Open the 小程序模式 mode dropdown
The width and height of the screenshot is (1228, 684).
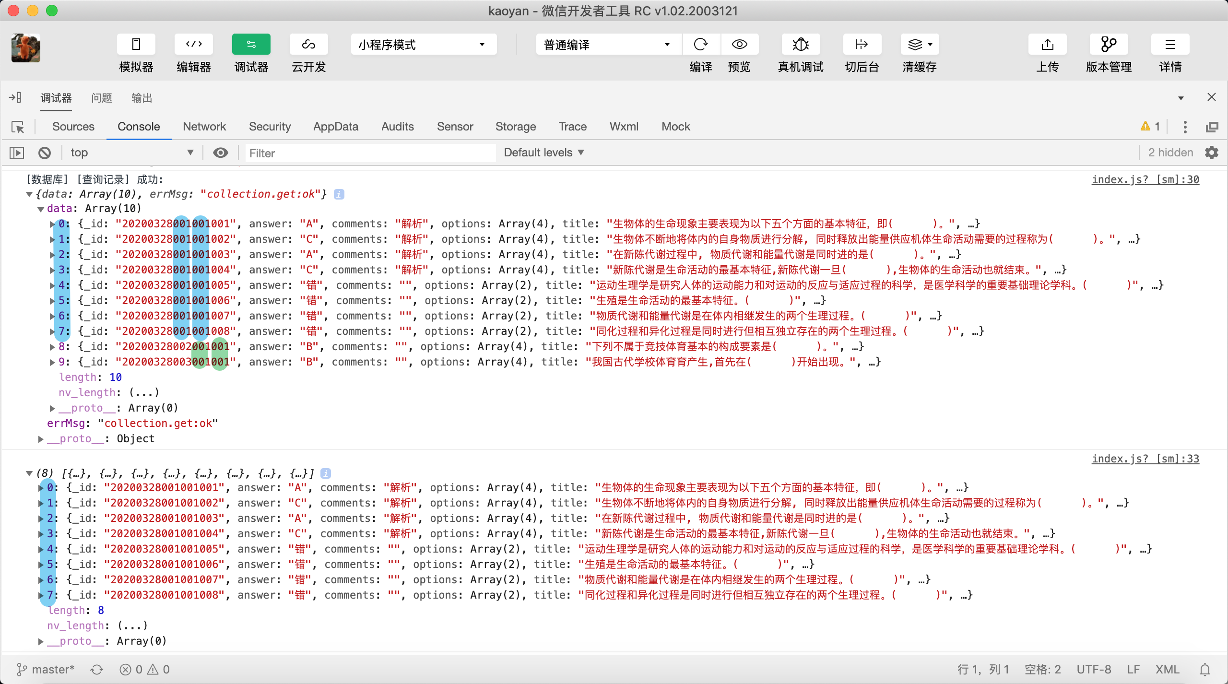(424, 45)
